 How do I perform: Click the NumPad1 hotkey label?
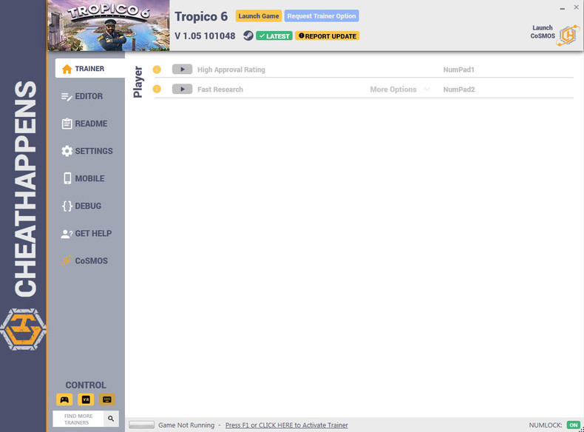point(458,70)
